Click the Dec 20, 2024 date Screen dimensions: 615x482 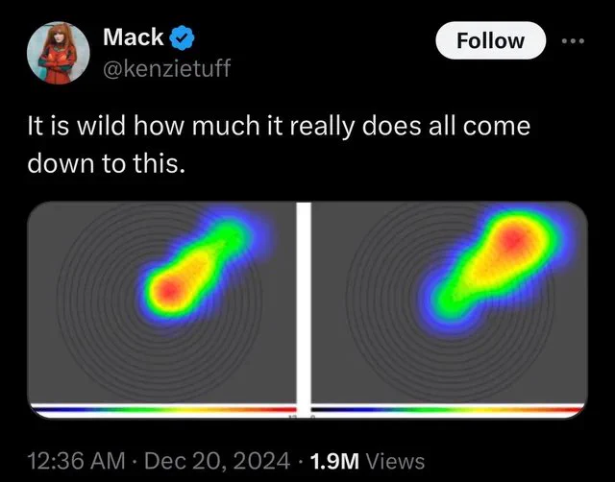218,461
